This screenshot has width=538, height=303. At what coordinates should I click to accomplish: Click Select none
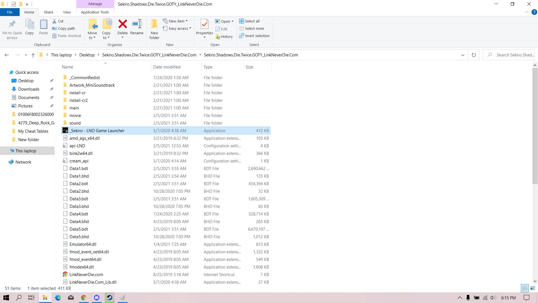[x=252, y=28]
